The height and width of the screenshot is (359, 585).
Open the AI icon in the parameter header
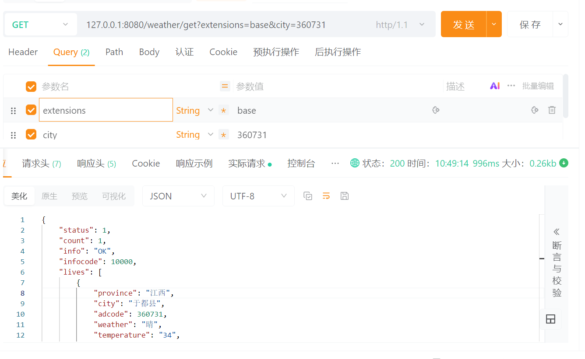[x=495, y=86]
